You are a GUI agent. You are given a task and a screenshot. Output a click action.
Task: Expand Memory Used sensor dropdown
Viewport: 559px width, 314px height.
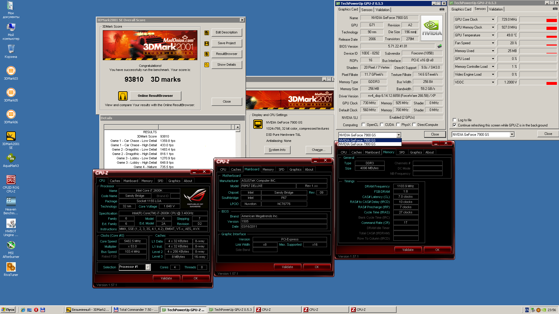(x=493, y=51)
